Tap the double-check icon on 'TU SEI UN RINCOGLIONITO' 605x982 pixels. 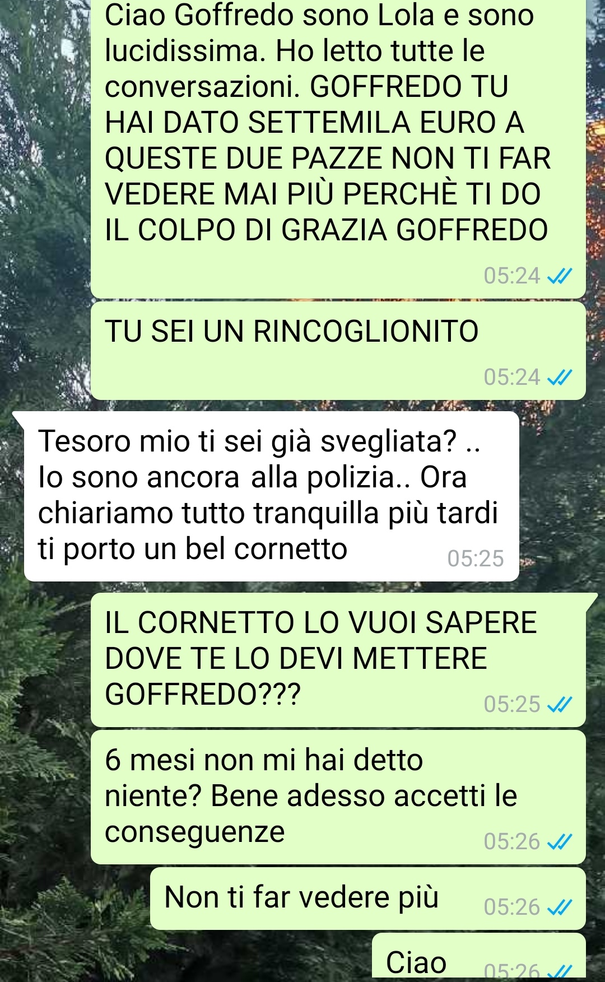[559, 378]
